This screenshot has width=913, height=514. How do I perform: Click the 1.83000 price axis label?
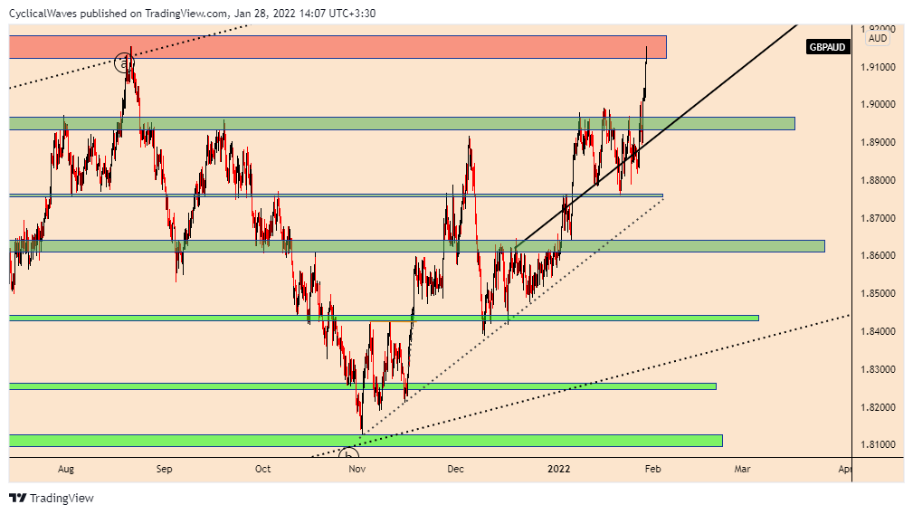pos(878,369)
